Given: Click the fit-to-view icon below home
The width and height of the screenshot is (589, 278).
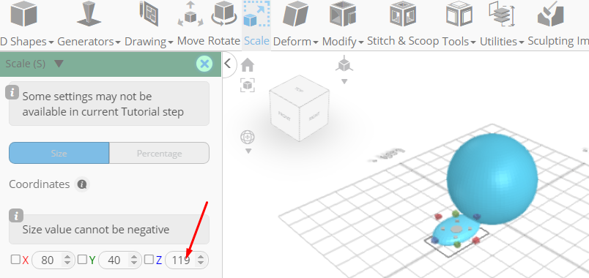Looking at the screenshot, I should click(247, 85).
